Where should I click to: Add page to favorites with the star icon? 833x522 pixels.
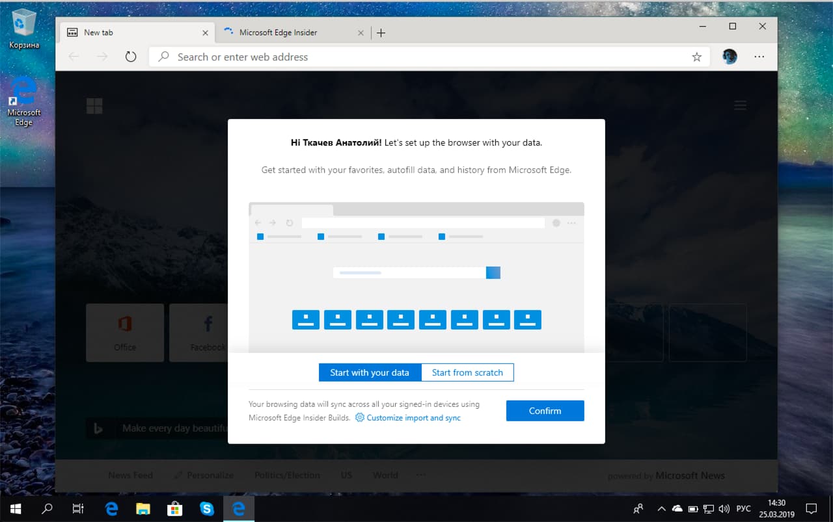coord(696,57)
